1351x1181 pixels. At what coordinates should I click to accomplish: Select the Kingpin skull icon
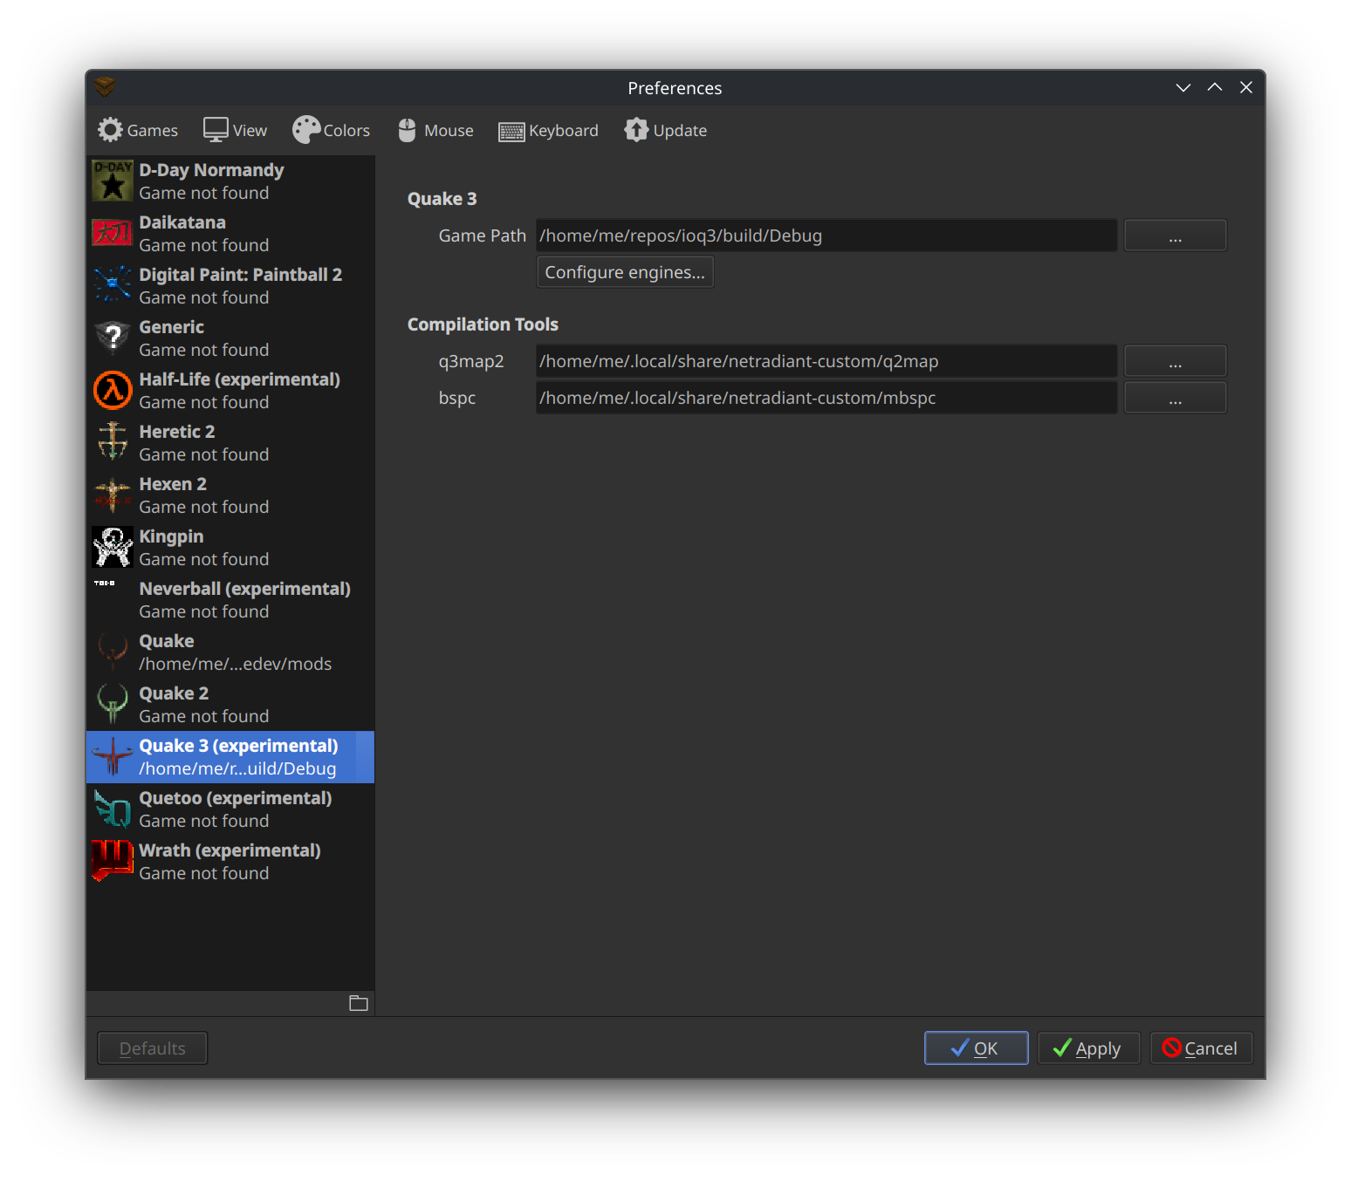coord(113,548)
